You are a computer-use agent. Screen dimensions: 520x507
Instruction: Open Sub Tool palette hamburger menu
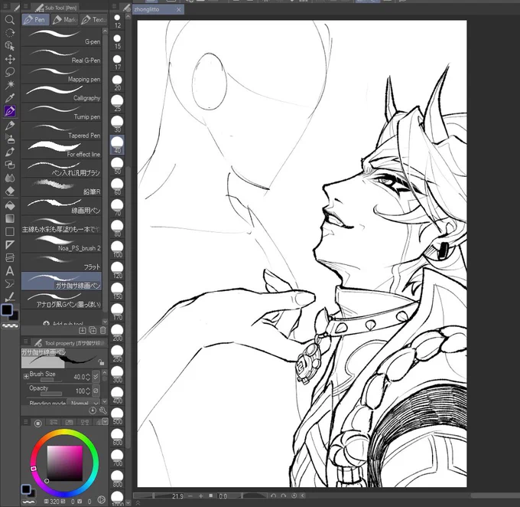(25, 6)
